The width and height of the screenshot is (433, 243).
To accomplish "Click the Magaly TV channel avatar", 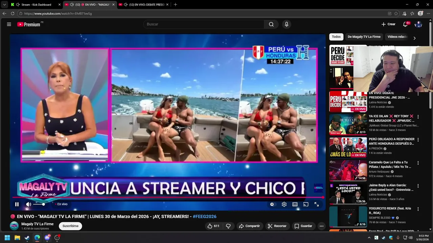I will 14,226.
